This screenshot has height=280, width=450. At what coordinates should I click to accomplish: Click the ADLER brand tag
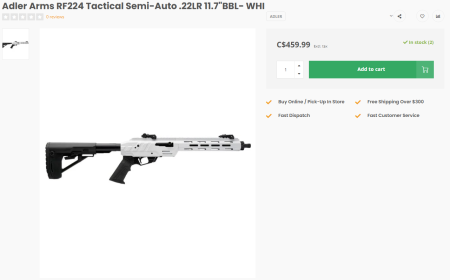click(x=276, y=16)
